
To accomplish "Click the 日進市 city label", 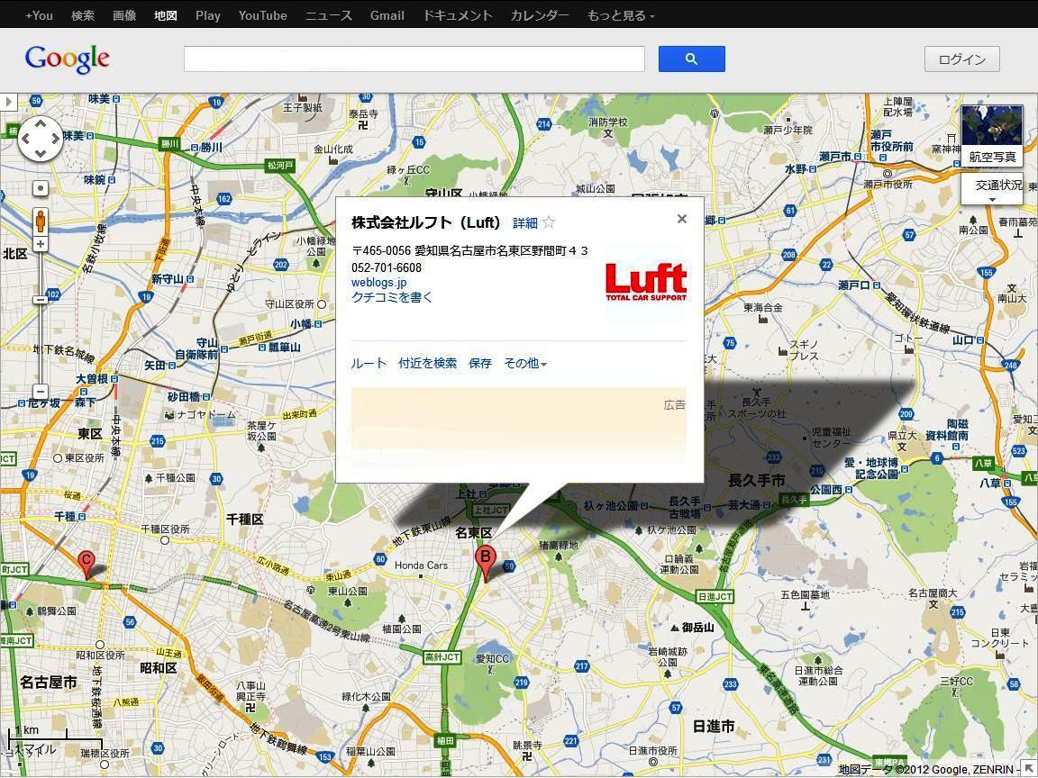I will [714, 727].
